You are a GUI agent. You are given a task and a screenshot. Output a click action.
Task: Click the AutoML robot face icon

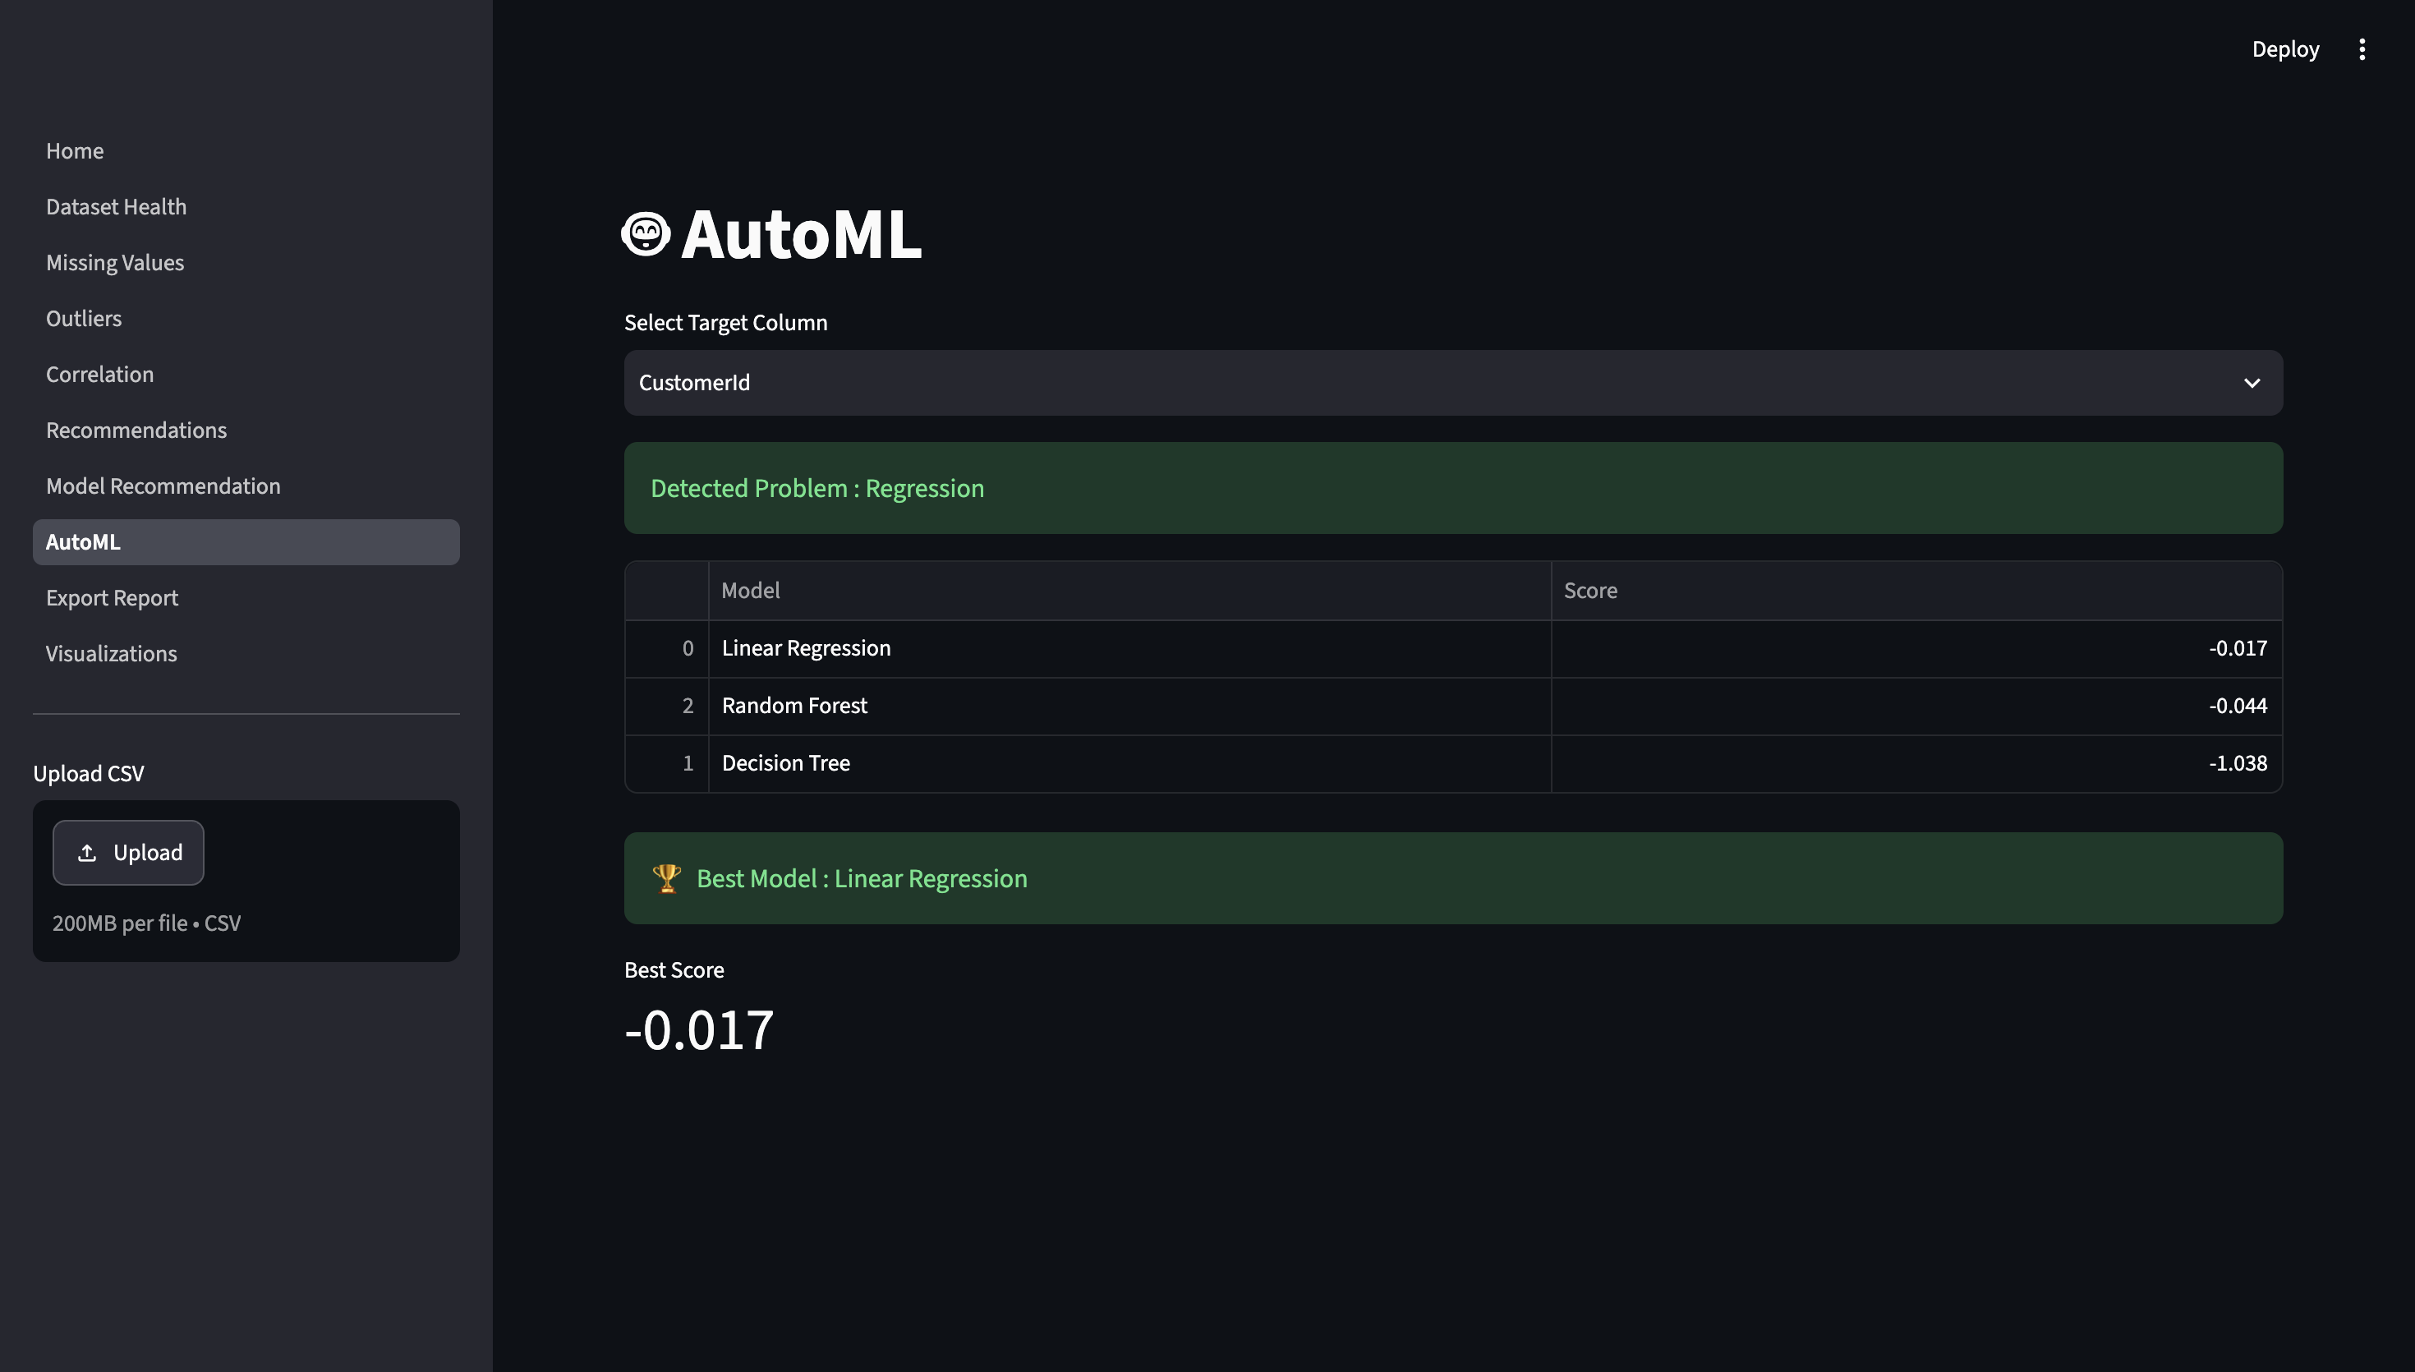[646, 233]
